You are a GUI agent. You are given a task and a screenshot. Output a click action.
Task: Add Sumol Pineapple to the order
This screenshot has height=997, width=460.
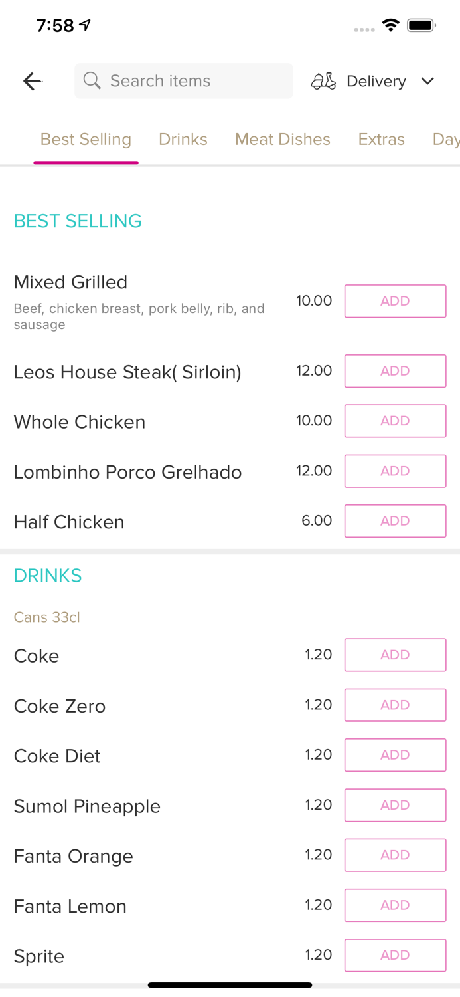[x=395, y=805]
